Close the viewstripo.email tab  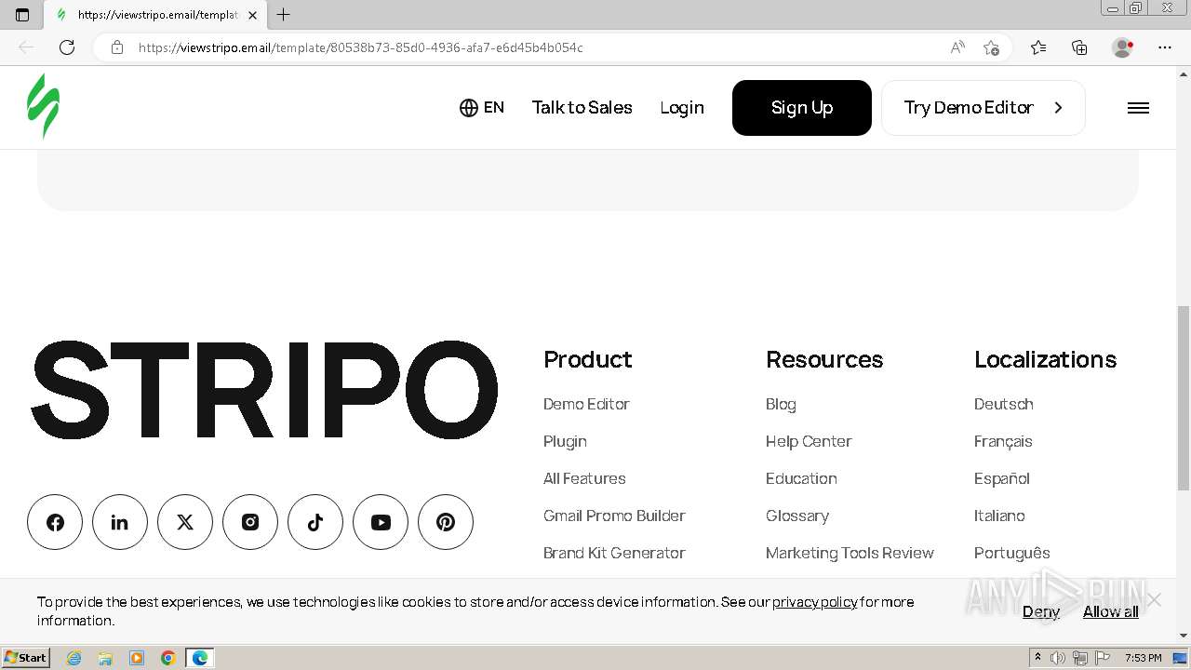pos(252,15)
